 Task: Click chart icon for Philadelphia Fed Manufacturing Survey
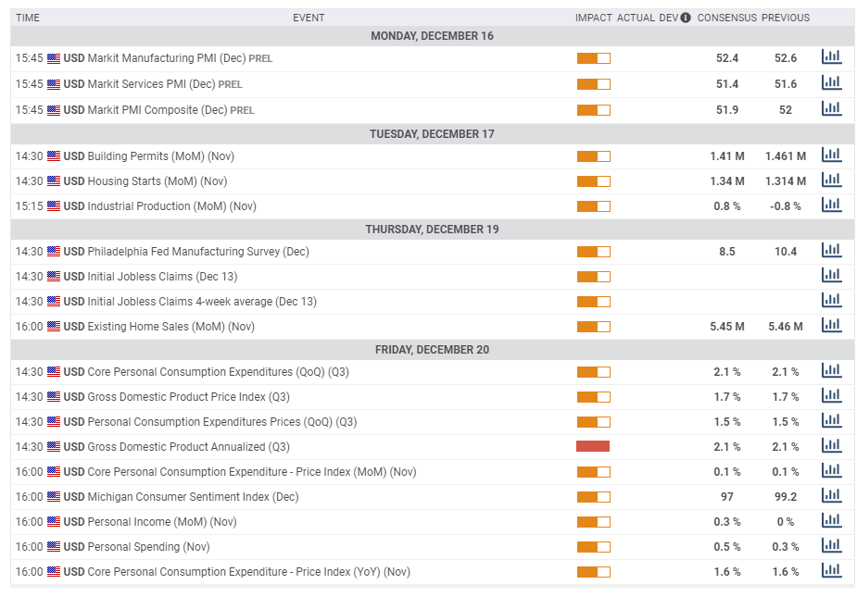[x=831, y=250]
